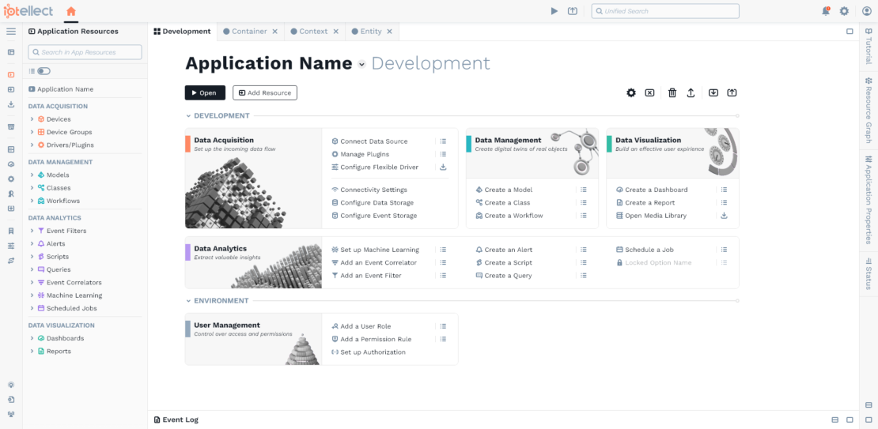Collapse the ENVIRONMENT section
This screenshot has width=878, height=429.
189,300
